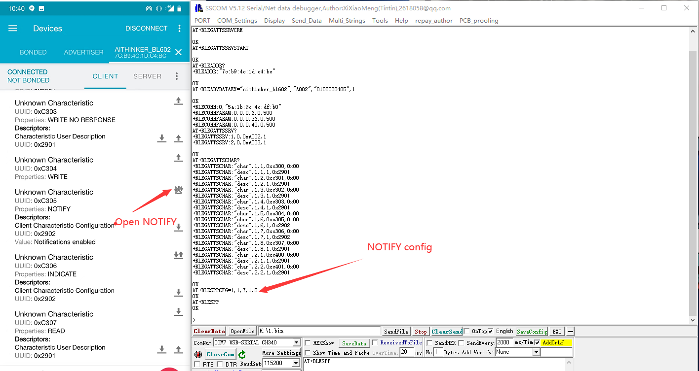The image size is (699, 371).
Task: Open the PORT menu in SSCOM
Action: [x=202, y=21]
